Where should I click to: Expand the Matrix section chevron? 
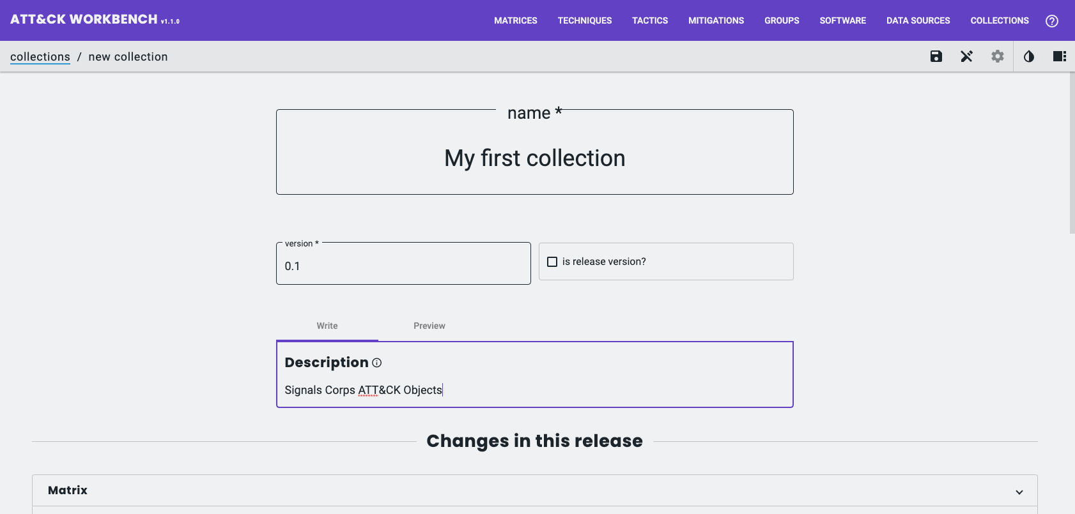pyautogui.click(x=1019, y=492)
